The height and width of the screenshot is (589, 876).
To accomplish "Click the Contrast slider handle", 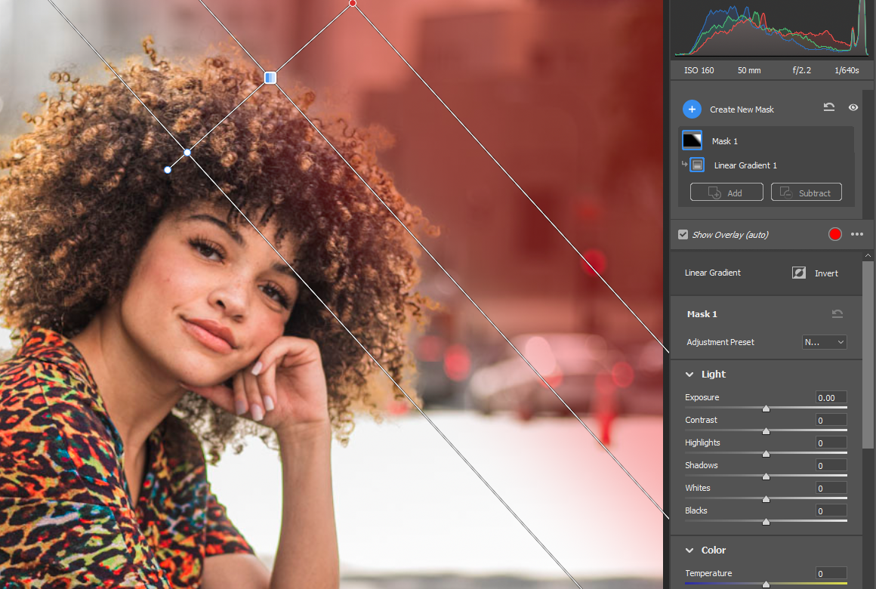I will 766,431.
